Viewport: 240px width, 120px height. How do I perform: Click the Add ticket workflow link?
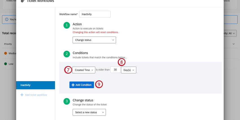[36, 95]
